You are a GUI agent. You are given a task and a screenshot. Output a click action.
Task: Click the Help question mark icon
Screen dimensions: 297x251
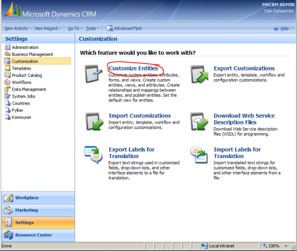coord(276,28)
